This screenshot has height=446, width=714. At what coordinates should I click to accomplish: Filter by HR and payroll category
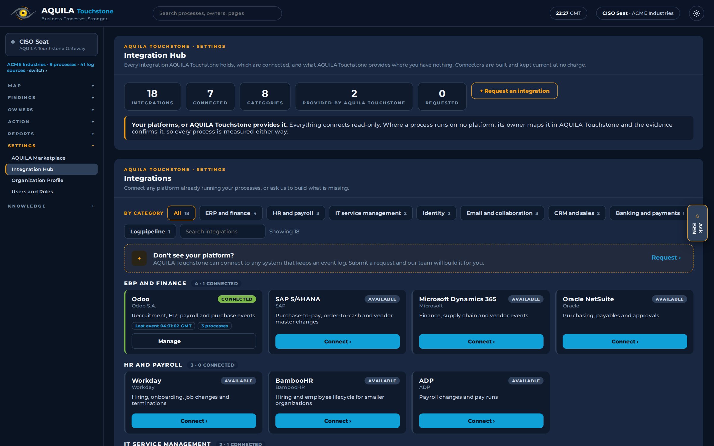coord(296,213)
